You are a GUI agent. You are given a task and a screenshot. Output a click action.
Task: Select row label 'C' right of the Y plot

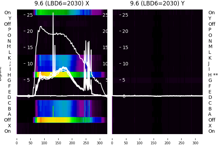click(210, 103)
